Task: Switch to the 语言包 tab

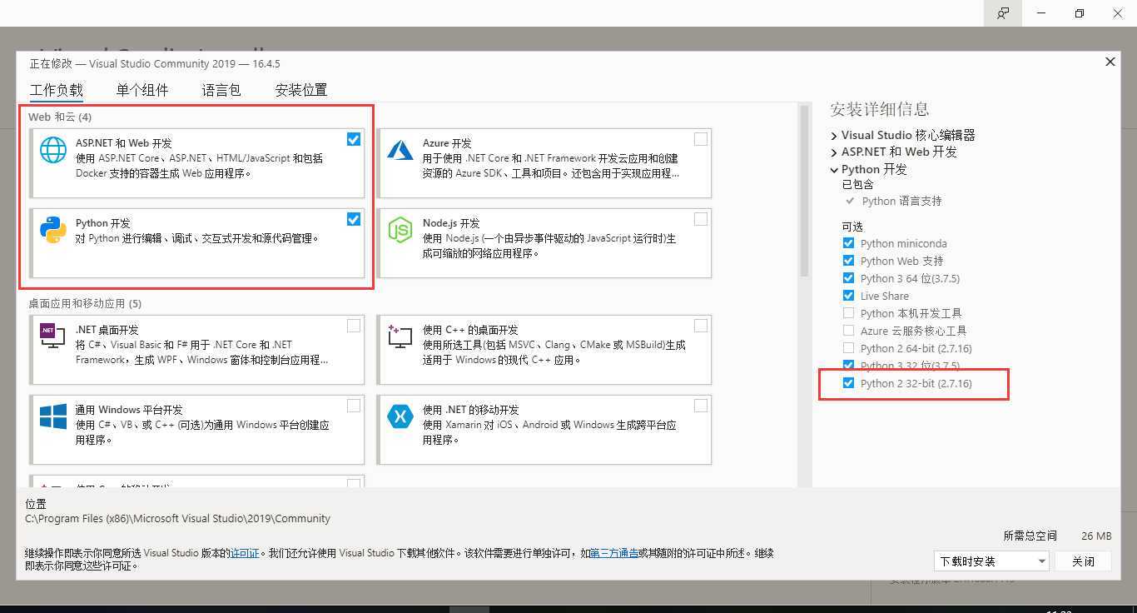Action: point(221,90)
